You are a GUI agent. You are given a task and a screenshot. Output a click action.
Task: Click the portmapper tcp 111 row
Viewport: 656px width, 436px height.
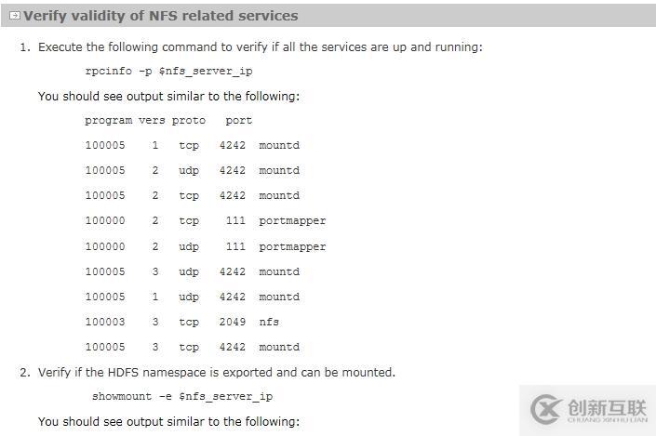coord(206,221)
